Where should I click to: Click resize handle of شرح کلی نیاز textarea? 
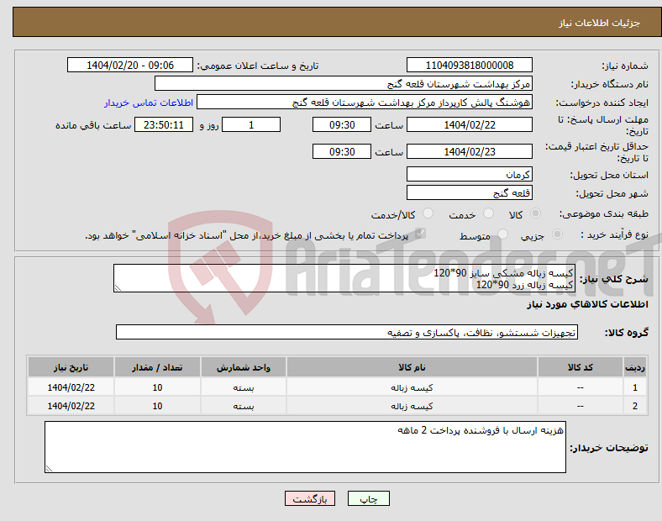(x=118, y=288)
